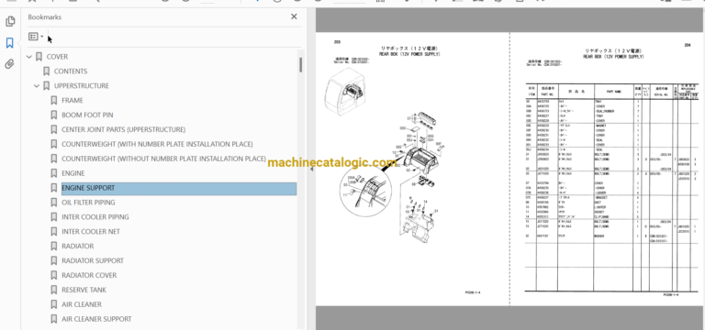Open the CONTENTS bookmark

pos(71,71)
